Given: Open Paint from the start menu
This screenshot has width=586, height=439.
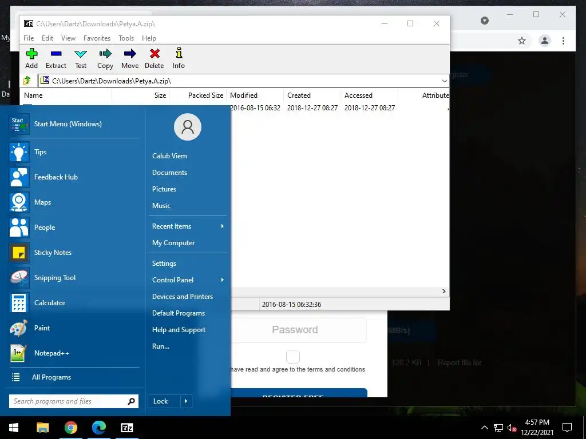Looking at the screenshot, I should coord(74,328).
